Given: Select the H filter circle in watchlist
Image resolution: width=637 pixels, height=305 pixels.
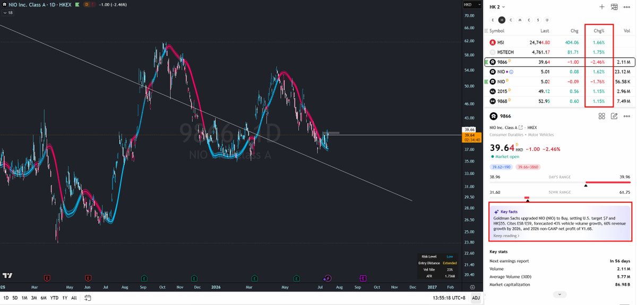Looking at the screenshot, I should (502, 20).
